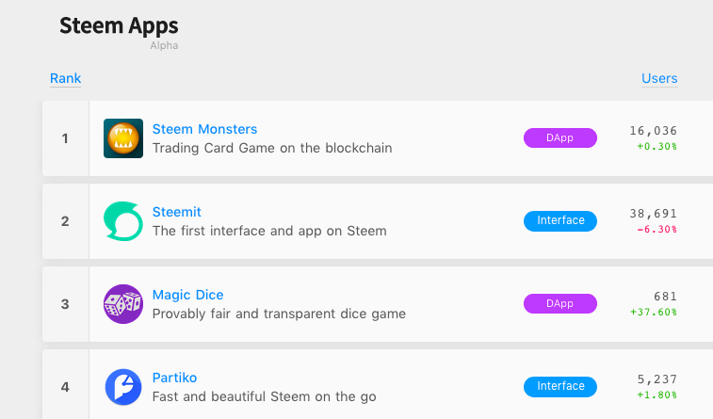Select Steem Monsters user count 16,036

pyautogui.click(x=653, y=131)
